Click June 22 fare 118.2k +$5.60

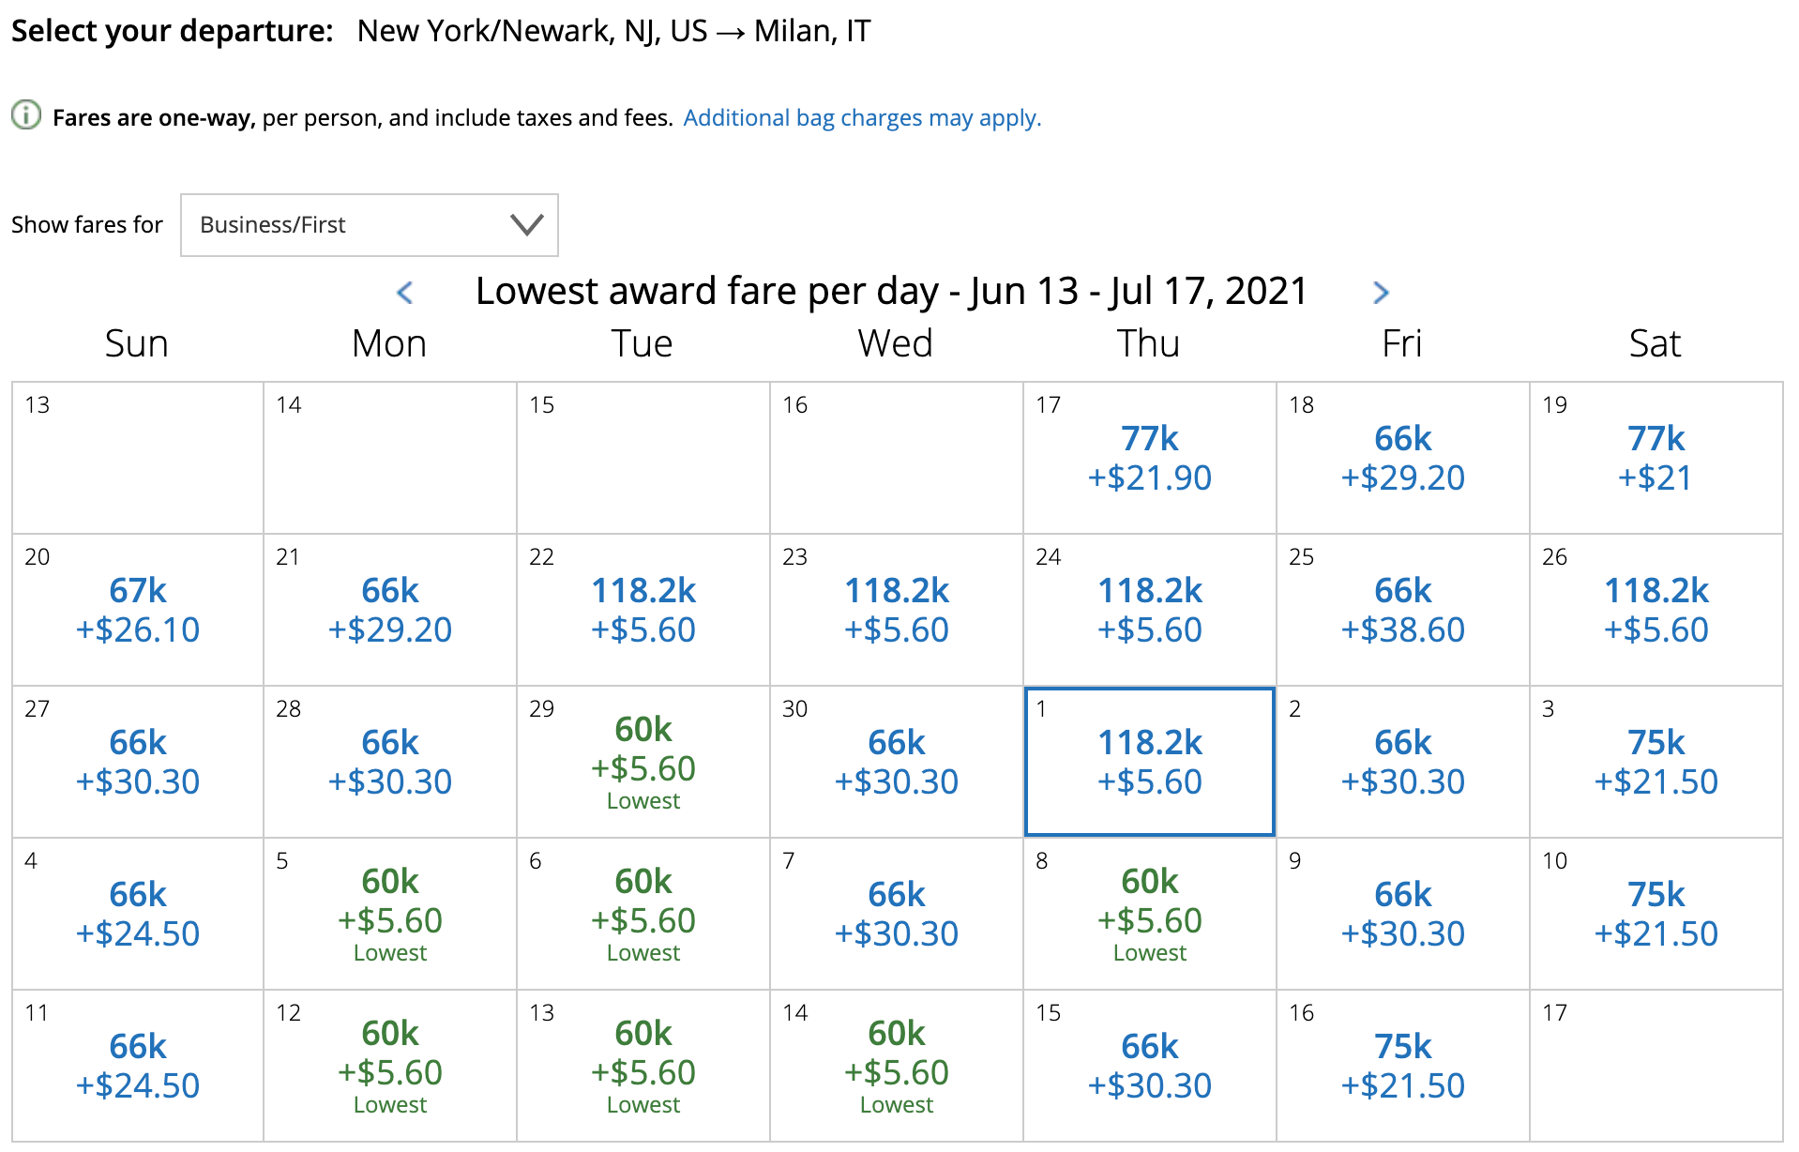pyautogui.click(x=642, y=611)
